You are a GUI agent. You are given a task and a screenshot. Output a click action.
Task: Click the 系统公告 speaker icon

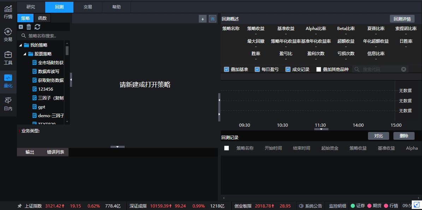[301, 206]
